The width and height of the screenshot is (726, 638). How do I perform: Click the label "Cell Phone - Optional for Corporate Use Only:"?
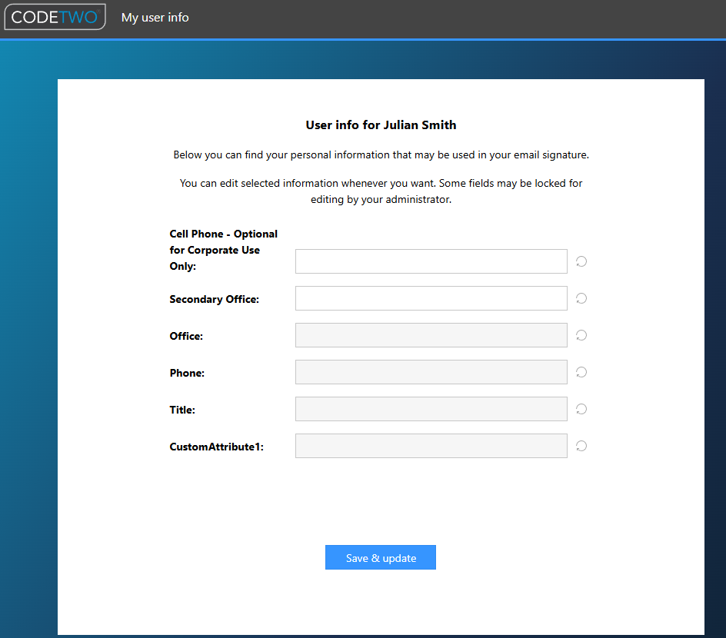(224, 250)
